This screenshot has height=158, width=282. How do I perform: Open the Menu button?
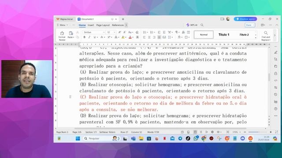[x=62, y=25]
